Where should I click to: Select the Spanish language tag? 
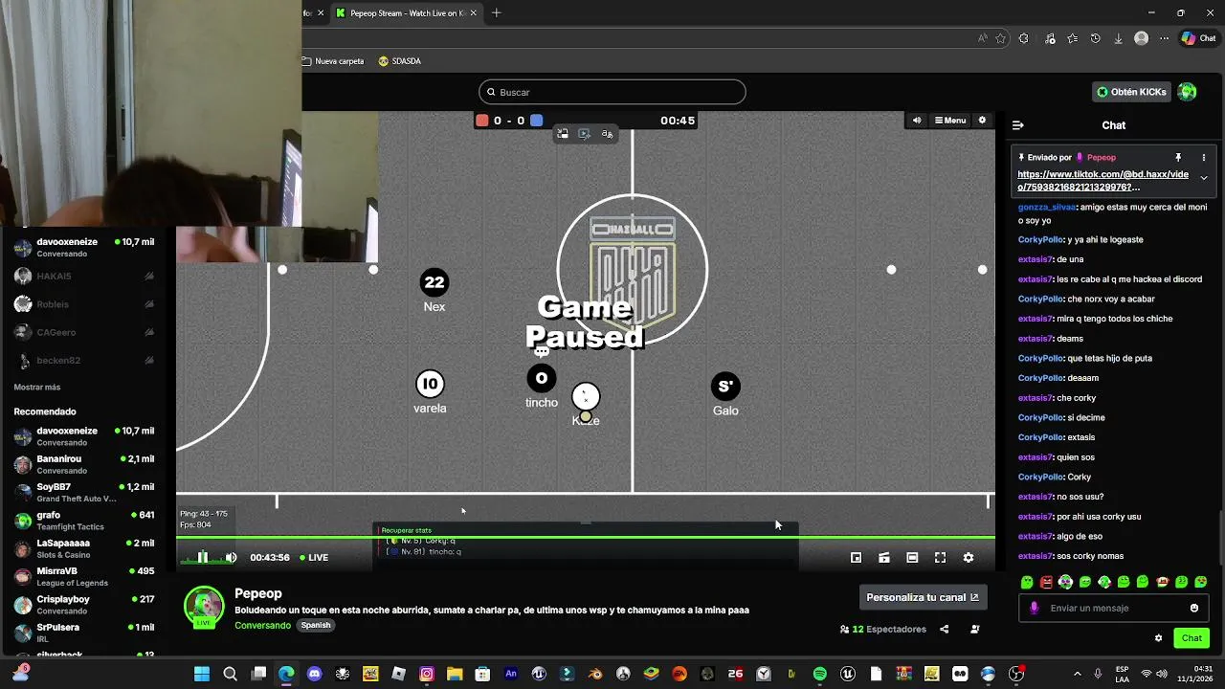[316, 625]
